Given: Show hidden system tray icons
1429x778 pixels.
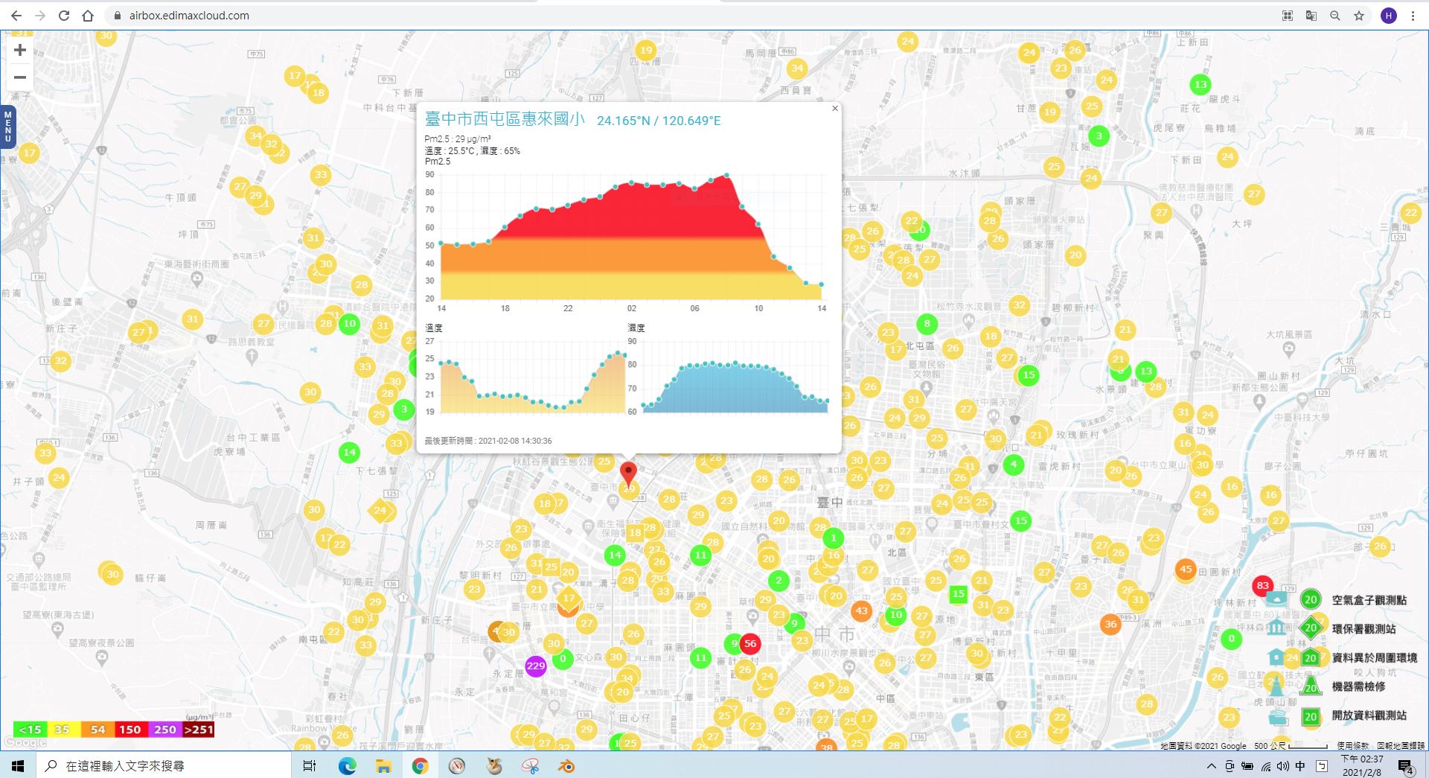Looking at the screenshot, I should click(x=1211, y=766).
